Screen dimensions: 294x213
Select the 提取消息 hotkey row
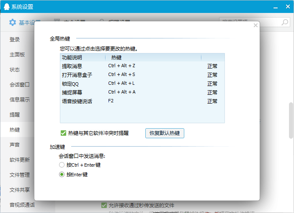tap(142, 66)
